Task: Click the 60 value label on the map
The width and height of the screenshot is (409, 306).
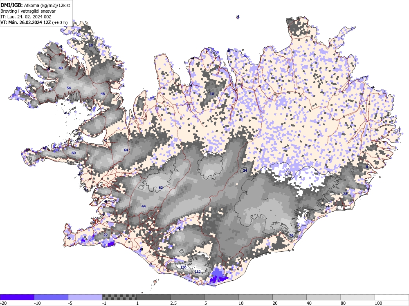Action: [x=74, y=153]
